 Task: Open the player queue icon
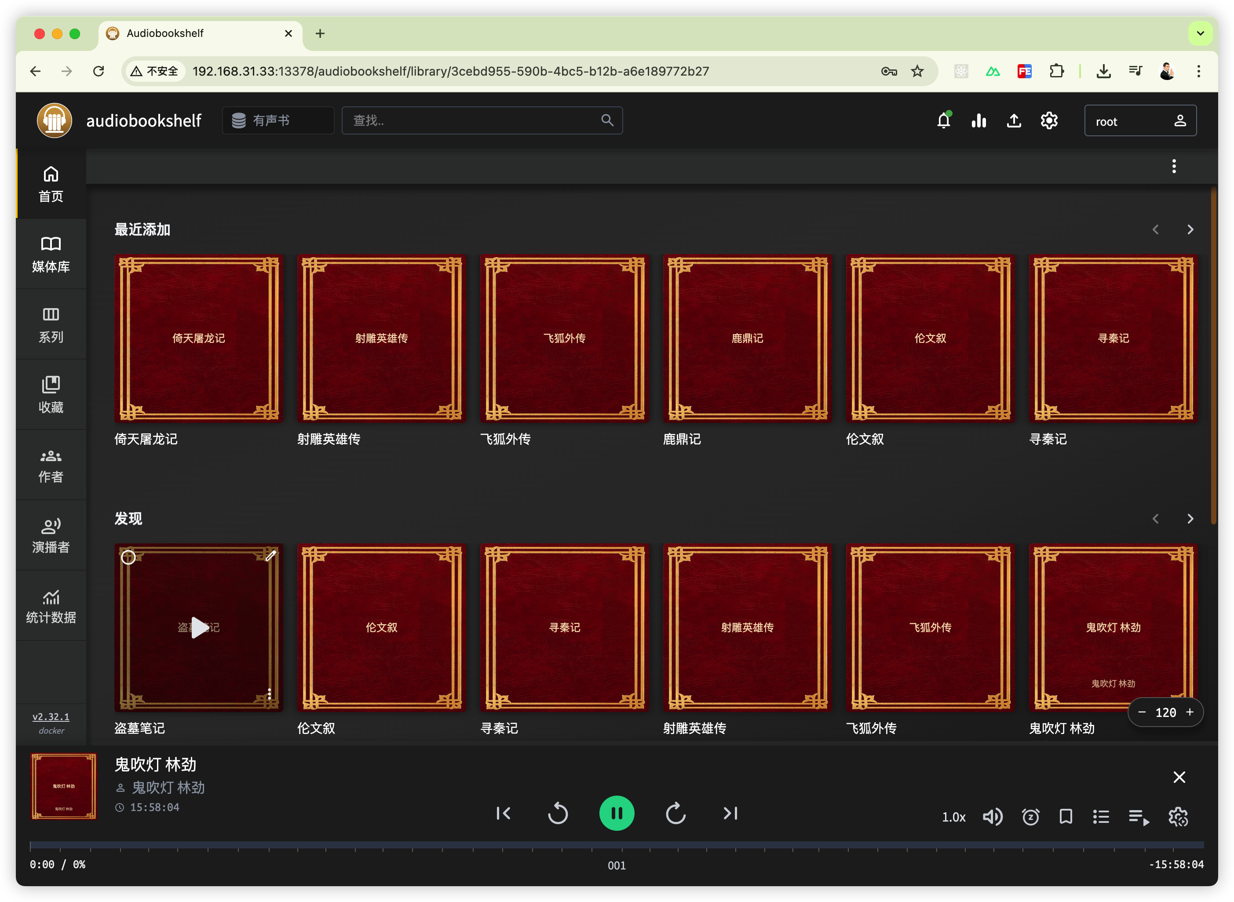1139,817
